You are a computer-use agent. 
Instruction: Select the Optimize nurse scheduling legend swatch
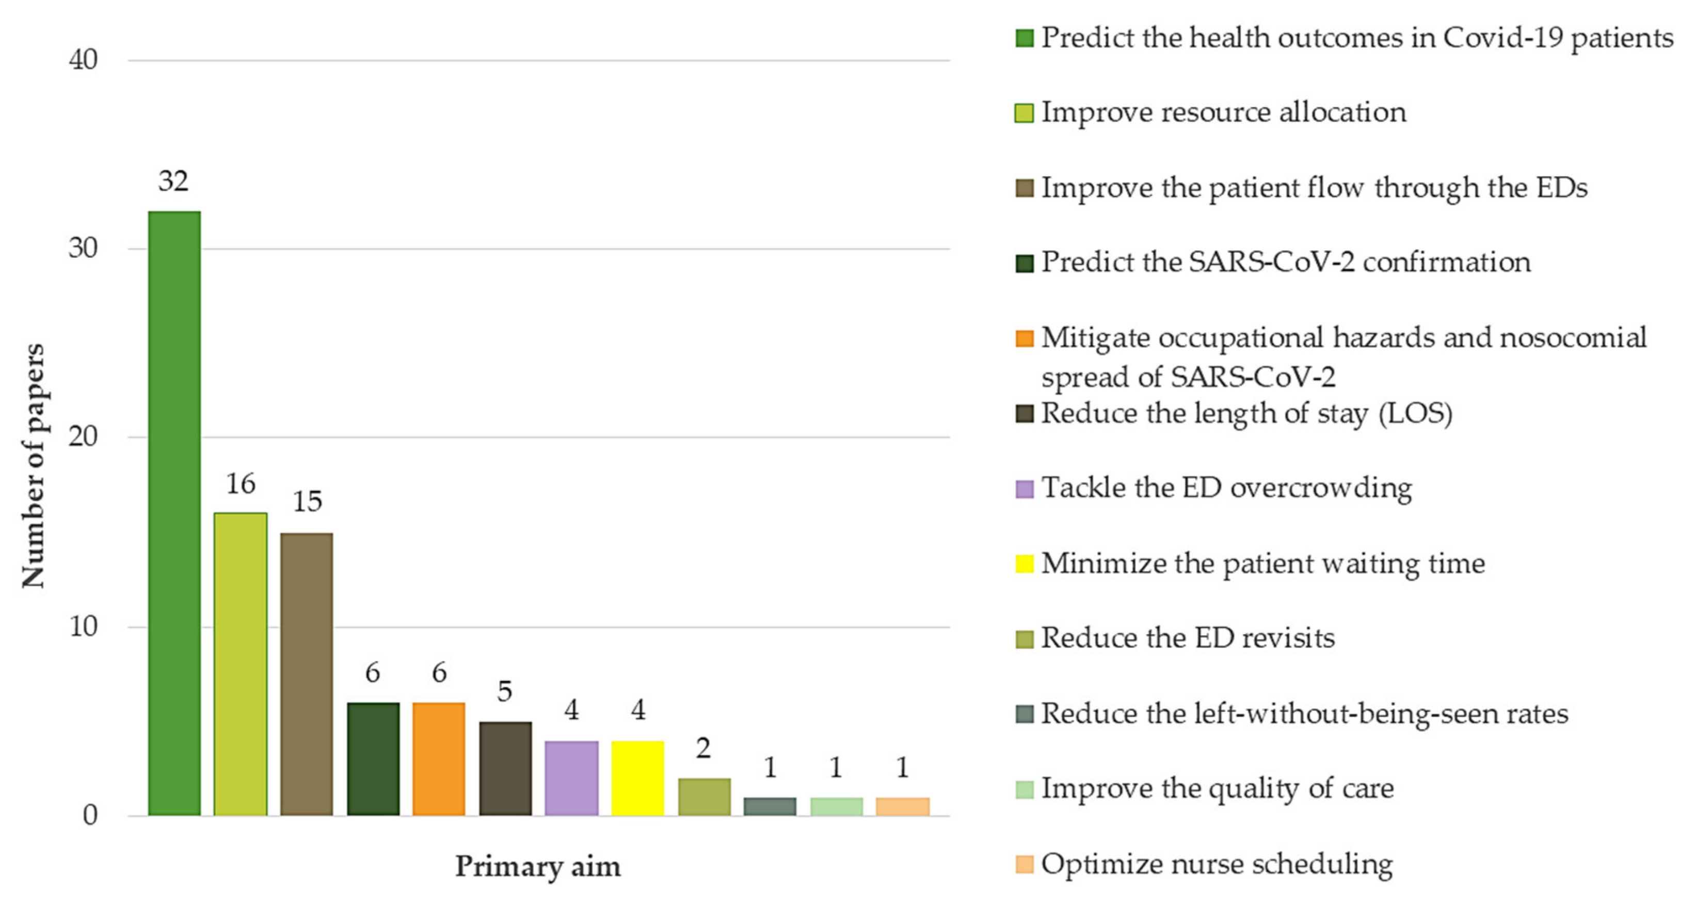[x=1024, y=864]
